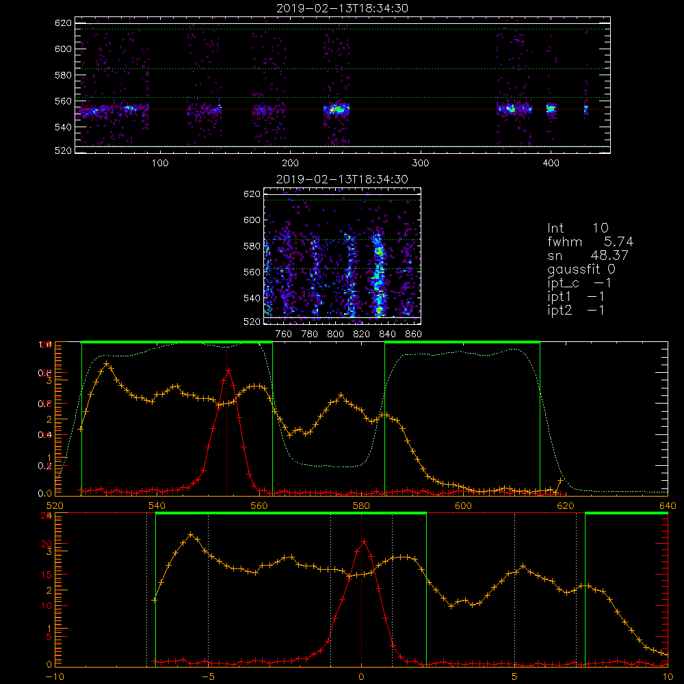This screenshot has height=684, width=684.
Task: Click x-axis label 580 of the upper profile plot
Action: pyautogui.click(x=361, y=505)
